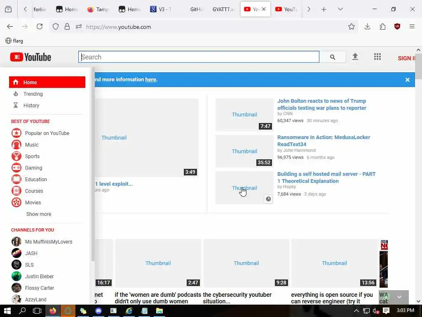
Task: Click the YouTube logo
Action: pos(30,57)
